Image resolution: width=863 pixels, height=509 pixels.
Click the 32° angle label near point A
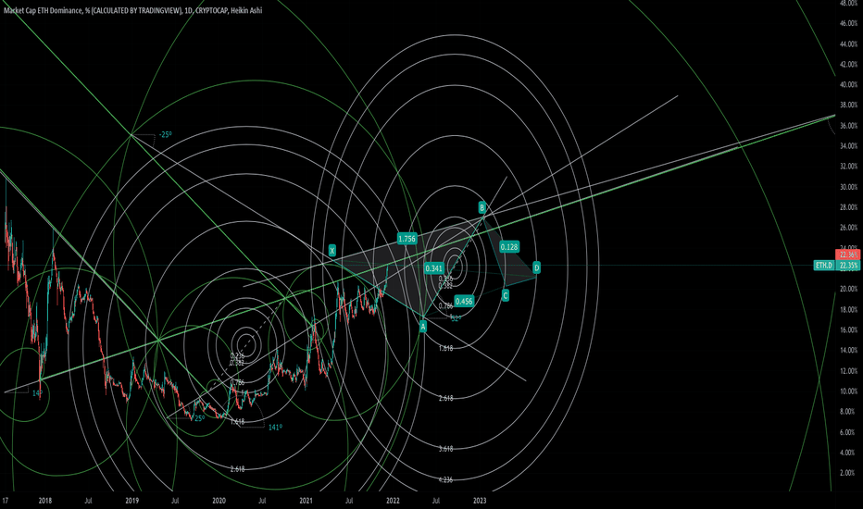click(x=456, y=318)
